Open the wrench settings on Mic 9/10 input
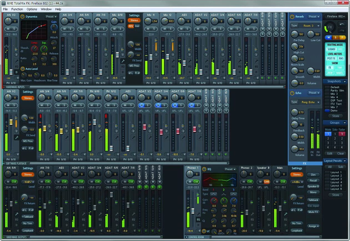Screen dimensions: 350x241 click(123, 61)
